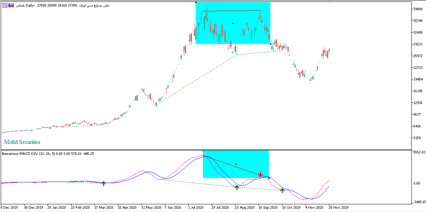Click the Bestamooz MACD DIV (12, 26, 9) label
This screenshot has width=426, height=212.
pyautogui.click(x=28, y=154)
